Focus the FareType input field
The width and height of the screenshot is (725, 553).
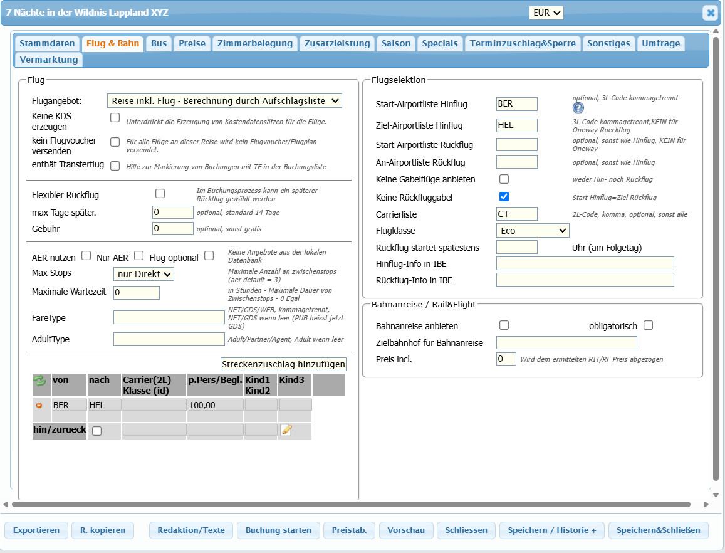click(169, 317)
